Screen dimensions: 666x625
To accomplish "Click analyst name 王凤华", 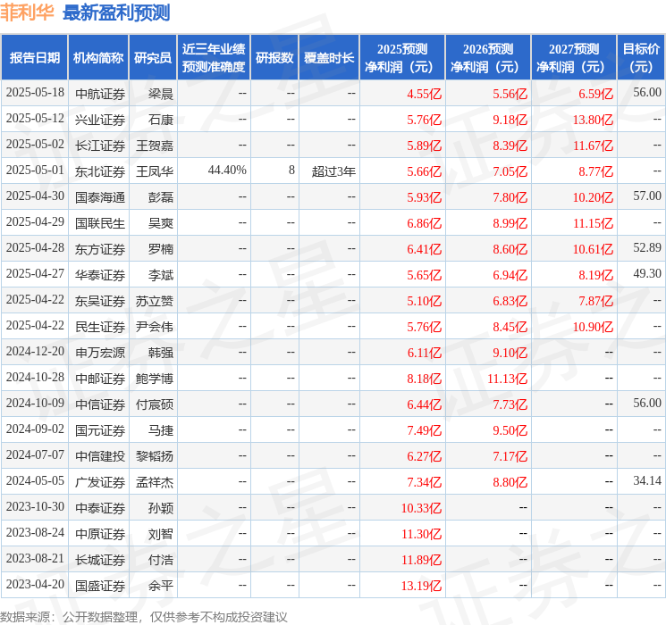I will (155, 171).
